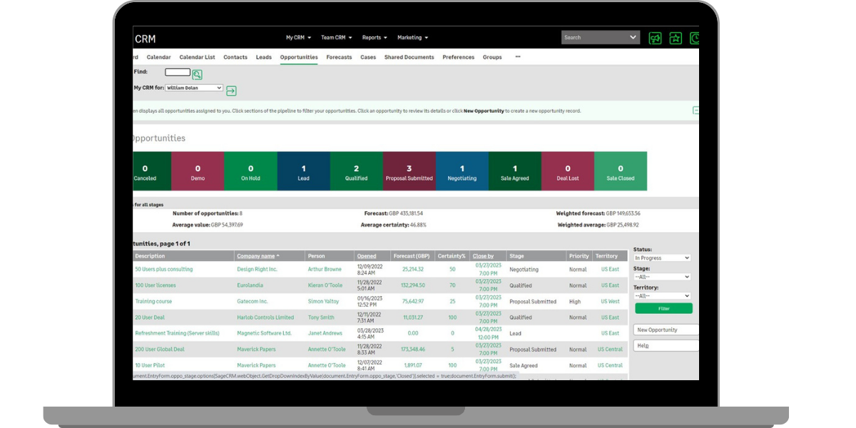Viewport: 856px width, 428px height.
Task: Open the 20 User Deal opportunity
Action: 150,317
